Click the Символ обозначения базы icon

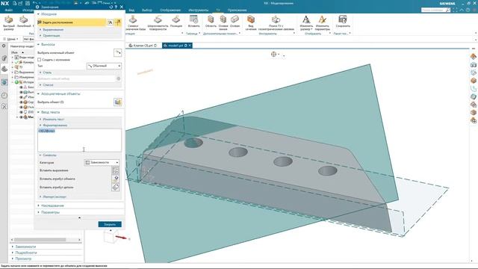(133, 20)
